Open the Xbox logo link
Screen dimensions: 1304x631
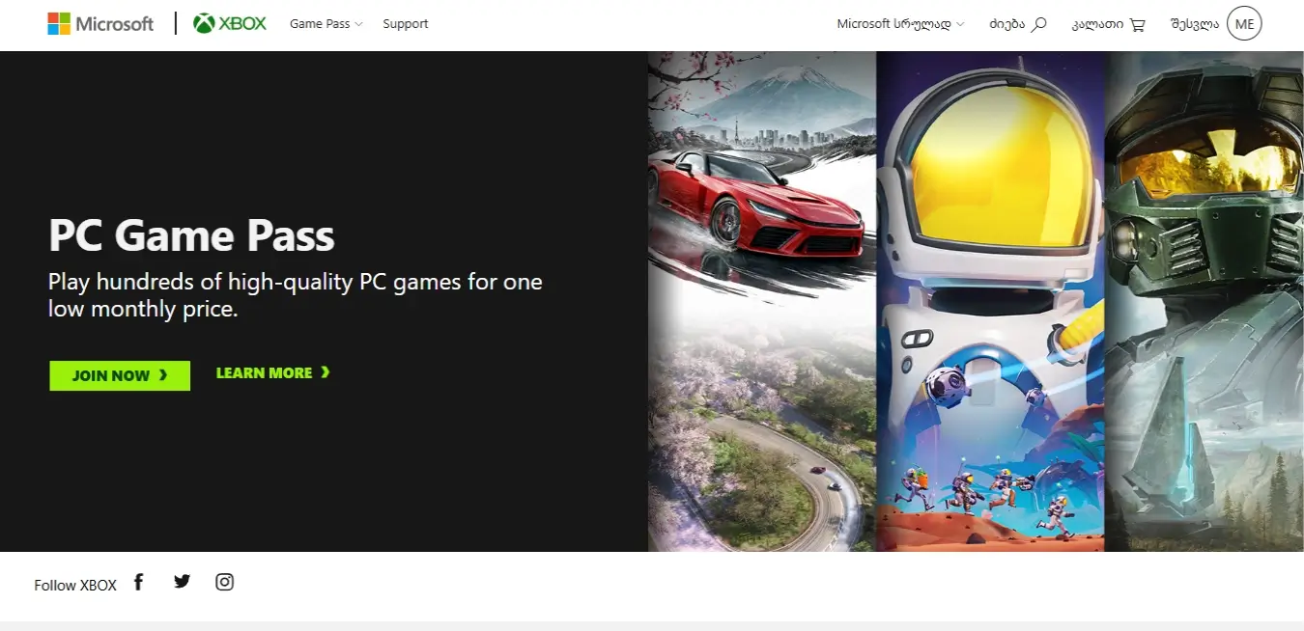tap(230, 23)
